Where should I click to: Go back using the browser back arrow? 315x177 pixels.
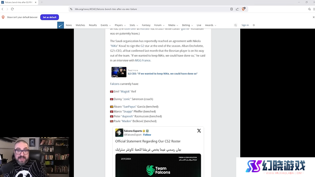click(2, 9)
